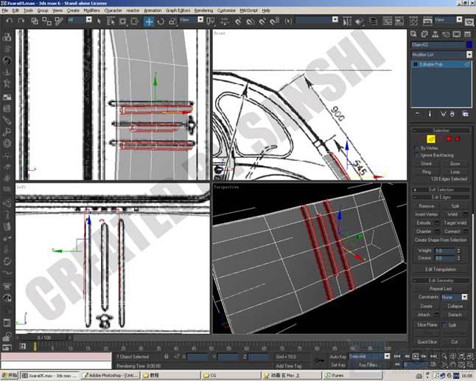The height and width of the screenshot is (381, 476).
Task: Toggle the Split checkbox beside Slice Plane
Action: click(x=444, y=325)
